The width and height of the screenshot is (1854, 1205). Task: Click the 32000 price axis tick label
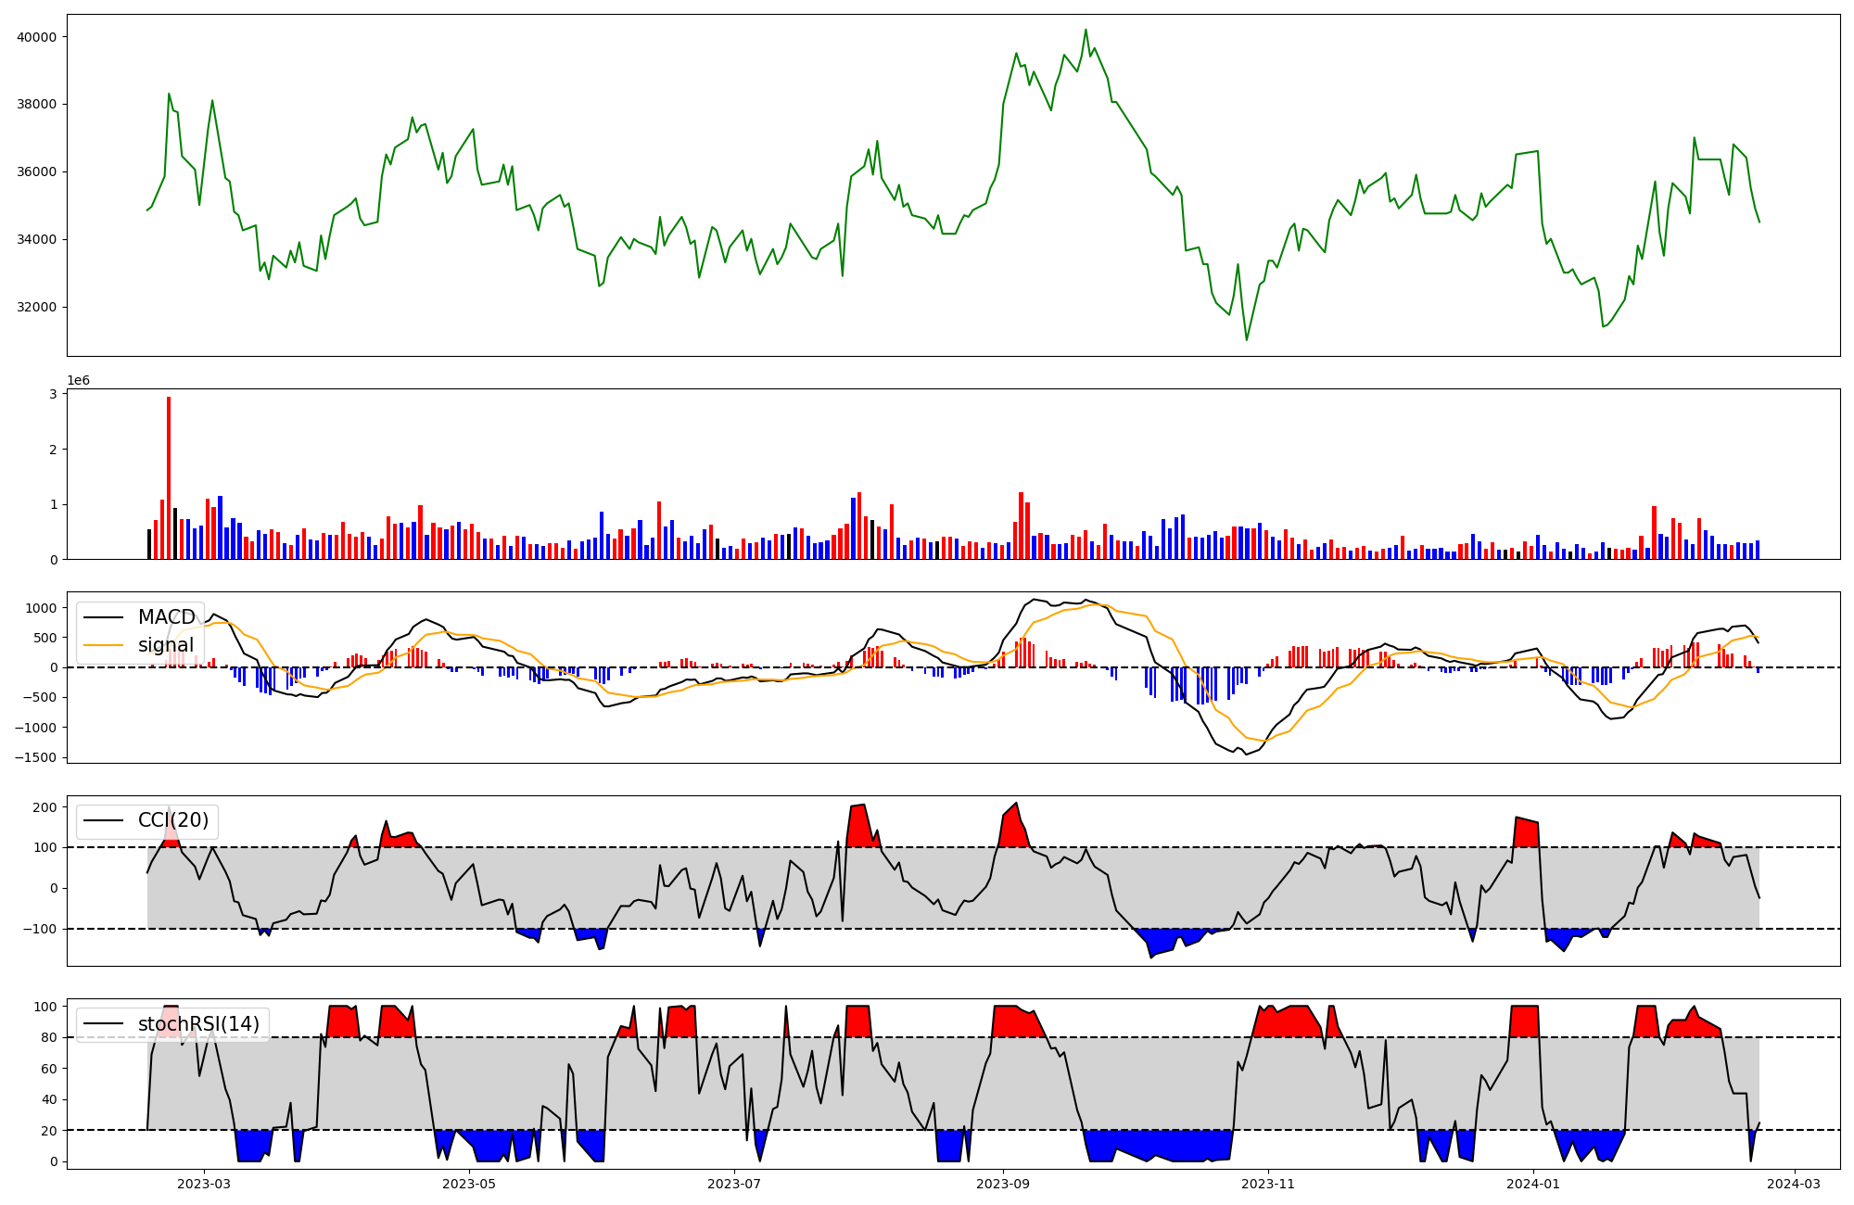pos(37,308)
